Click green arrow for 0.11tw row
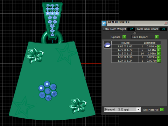 coord(159,50)
